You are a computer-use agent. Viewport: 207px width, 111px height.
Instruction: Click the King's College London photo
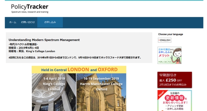click(54, 92)
